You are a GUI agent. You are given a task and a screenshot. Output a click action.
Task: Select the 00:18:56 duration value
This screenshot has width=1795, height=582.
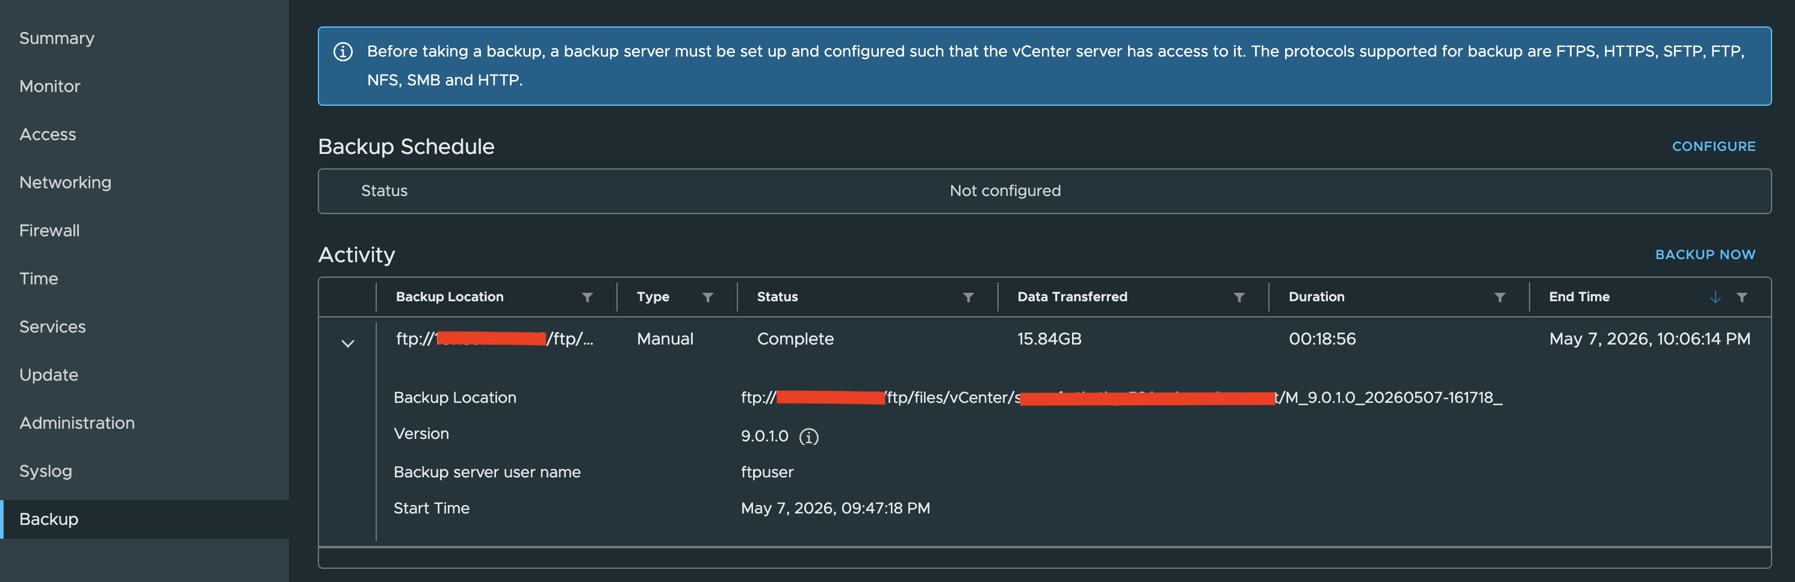click(1322, 339)
